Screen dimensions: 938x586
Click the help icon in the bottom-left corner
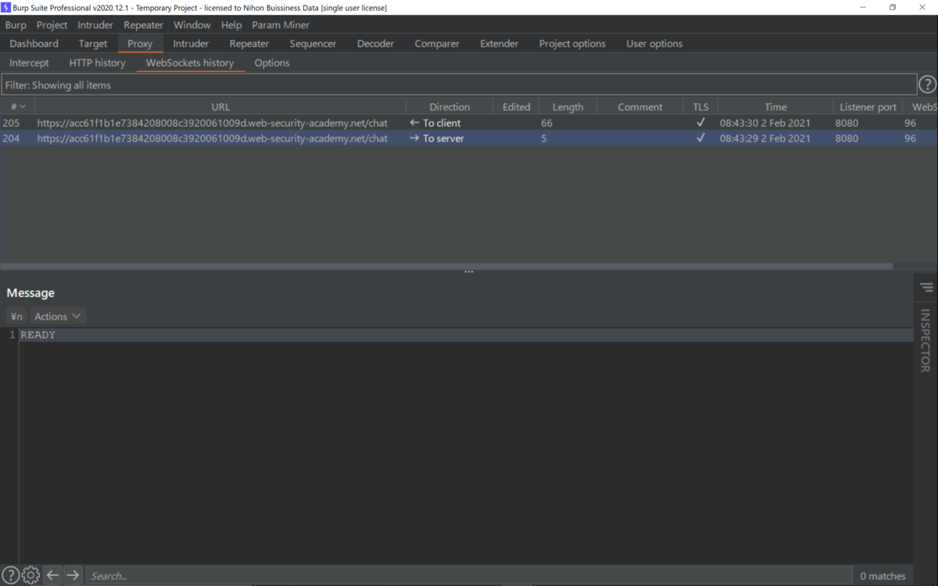point(10,575)
